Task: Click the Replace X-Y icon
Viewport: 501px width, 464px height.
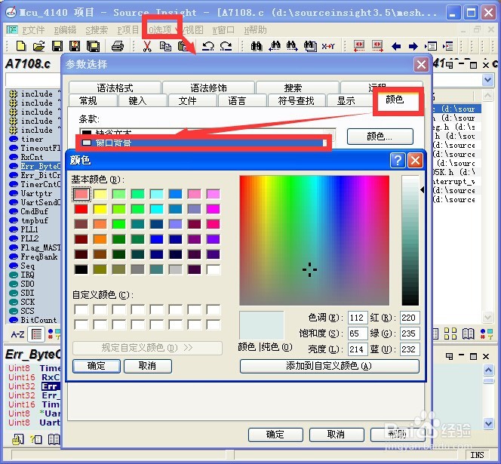Action: pos(328,47)
